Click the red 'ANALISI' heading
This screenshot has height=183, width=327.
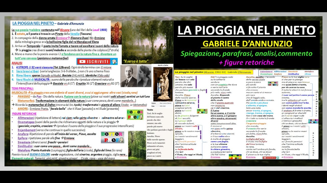[x=17, y=63]
